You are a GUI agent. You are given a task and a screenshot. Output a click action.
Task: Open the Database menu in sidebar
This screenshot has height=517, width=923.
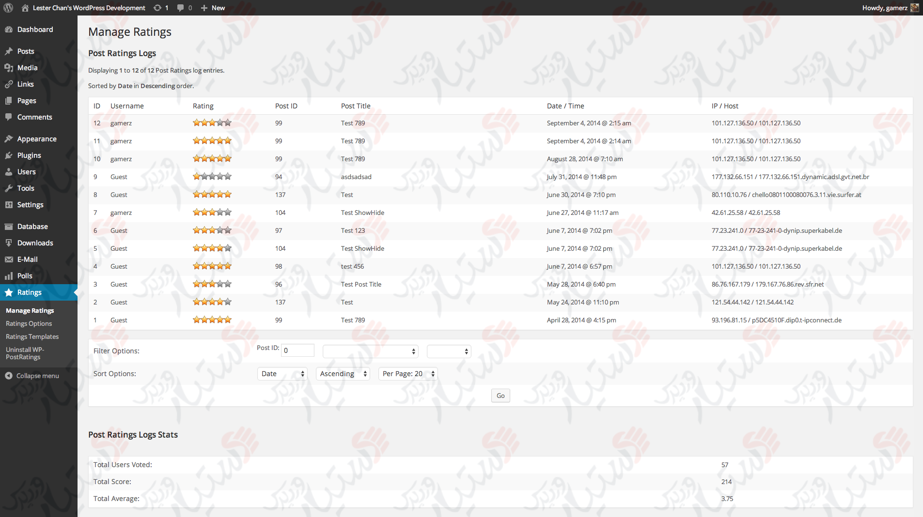point(32,227)
